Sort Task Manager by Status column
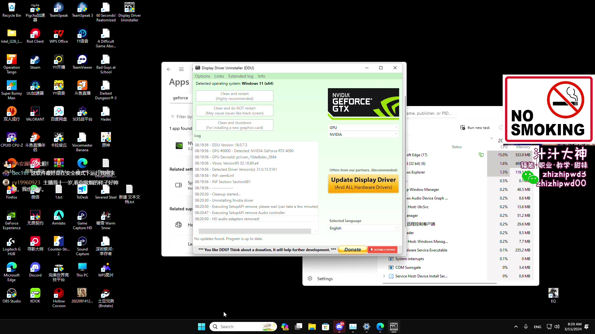This screenshot has height=334, width=595. coord(457,147)
